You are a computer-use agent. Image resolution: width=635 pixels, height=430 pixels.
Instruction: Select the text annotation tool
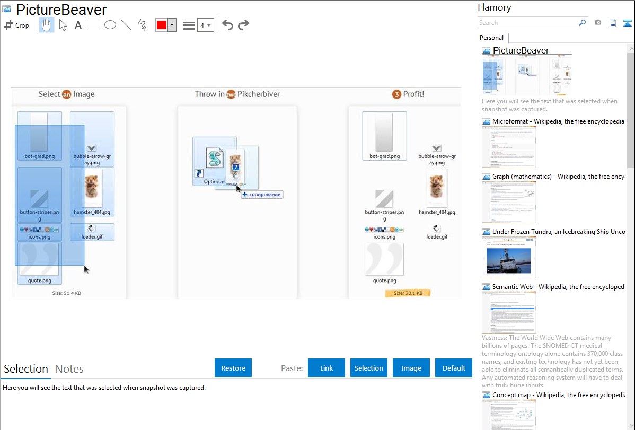click(78, 25)
